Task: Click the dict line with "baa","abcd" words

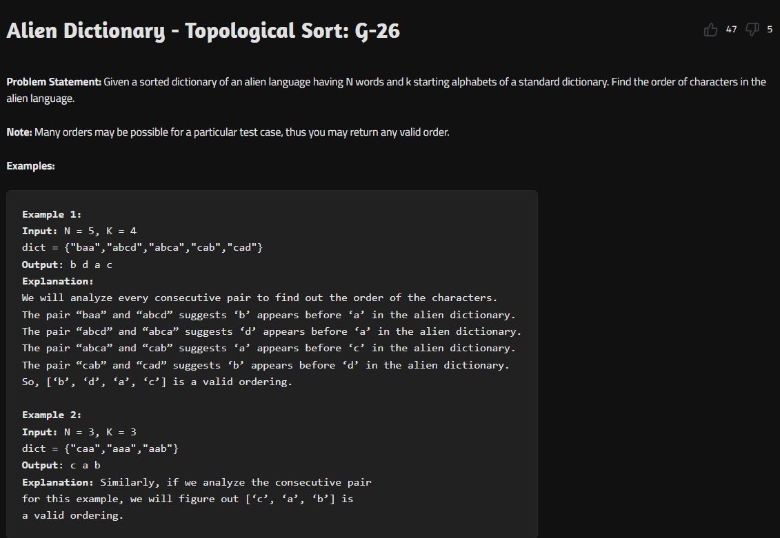Action: pos(142,247)
